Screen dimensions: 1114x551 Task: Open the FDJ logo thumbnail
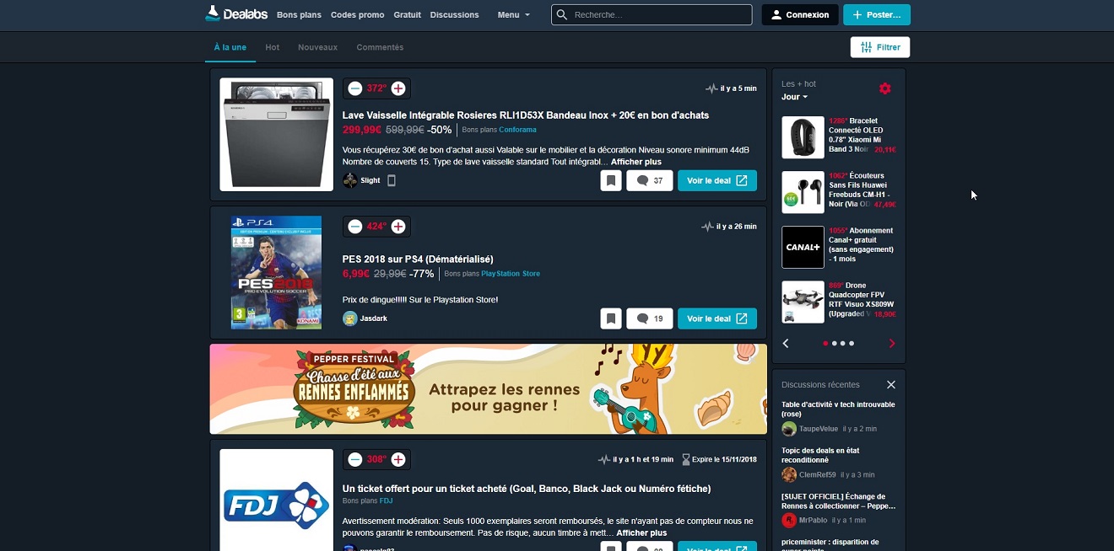(x=276, y=500)
